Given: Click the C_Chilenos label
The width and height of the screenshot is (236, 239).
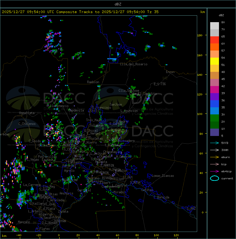Looking at the screenshot, I should click(27, 124).
